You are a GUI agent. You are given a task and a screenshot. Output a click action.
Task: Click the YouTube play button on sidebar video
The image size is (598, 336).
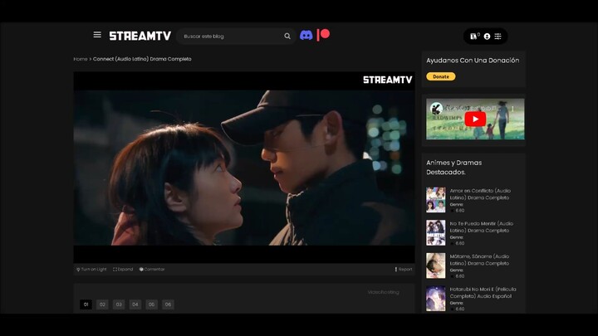click(x=475, y=119)
